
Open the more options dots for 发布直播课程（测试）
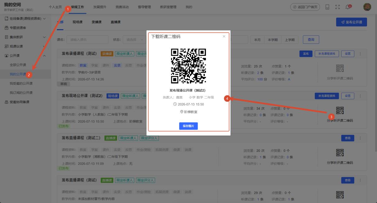pos(361,180)
